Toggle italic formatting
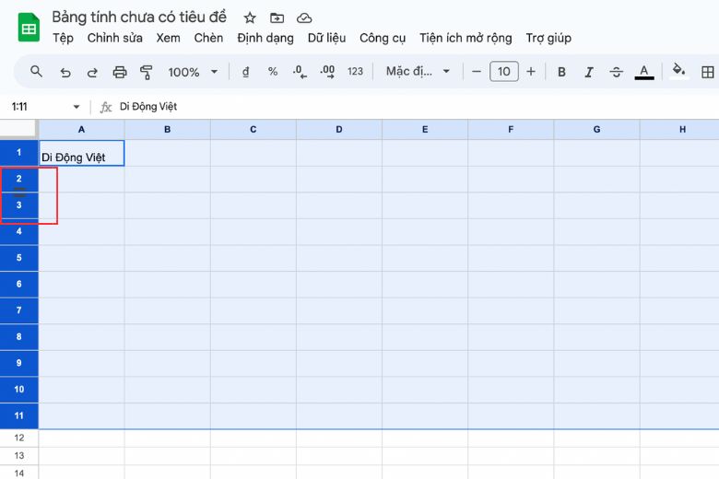 [x=589, y=72]
